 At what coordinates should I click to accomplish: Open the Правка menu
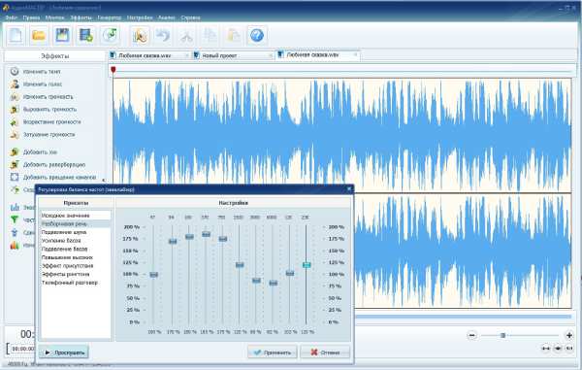31,17
